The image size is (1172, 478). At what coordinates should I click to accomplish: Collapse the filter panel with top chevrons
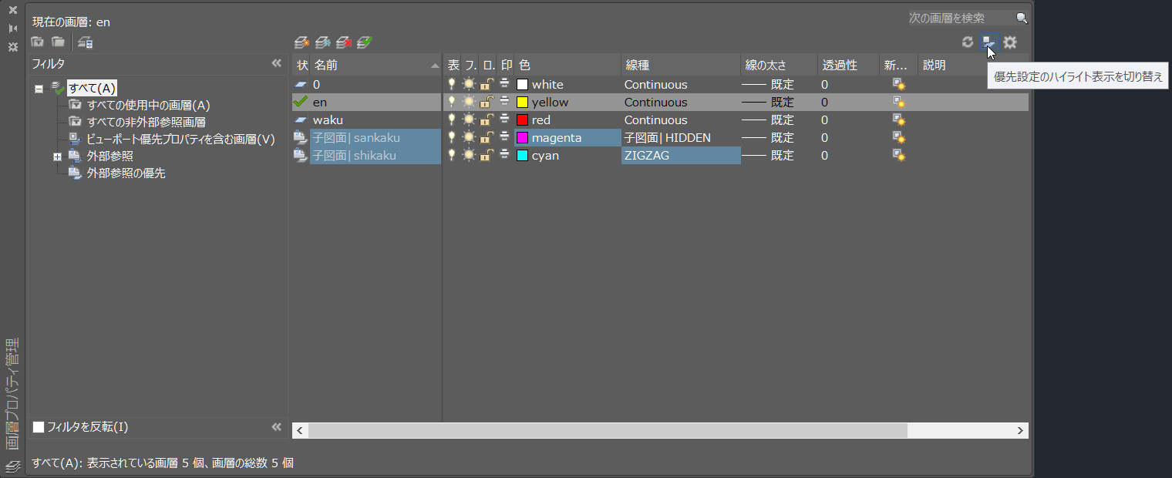[277, 63]
